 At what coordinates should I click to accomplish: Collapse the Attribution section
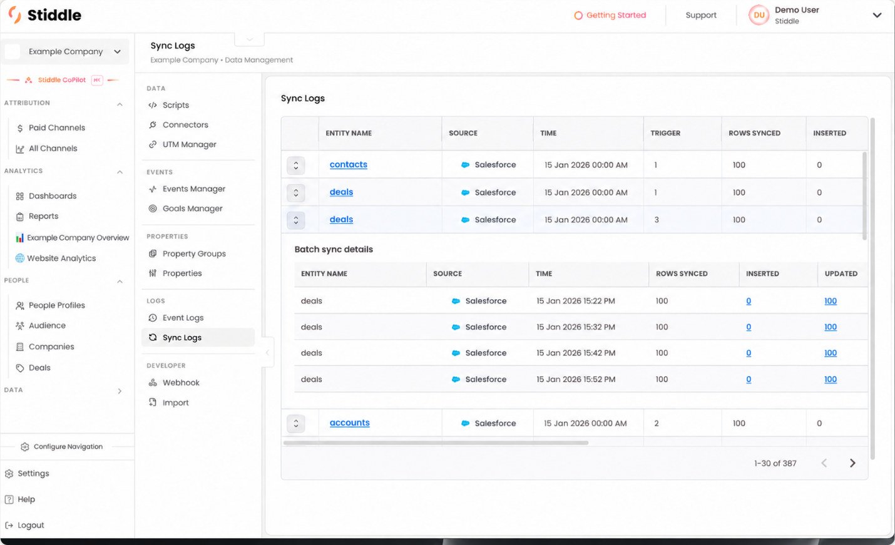[120, 104]
